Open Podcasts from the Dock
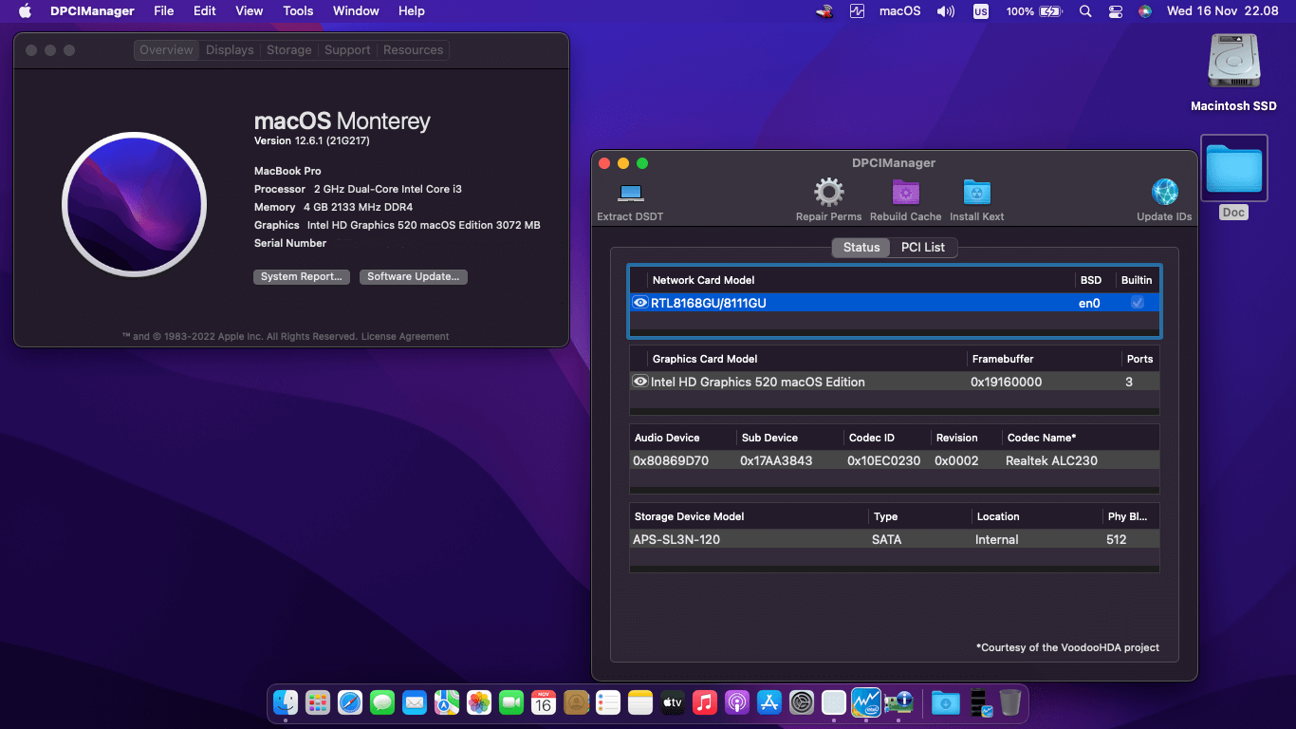Screen dimensions: 1296x729 click(737, 702)
